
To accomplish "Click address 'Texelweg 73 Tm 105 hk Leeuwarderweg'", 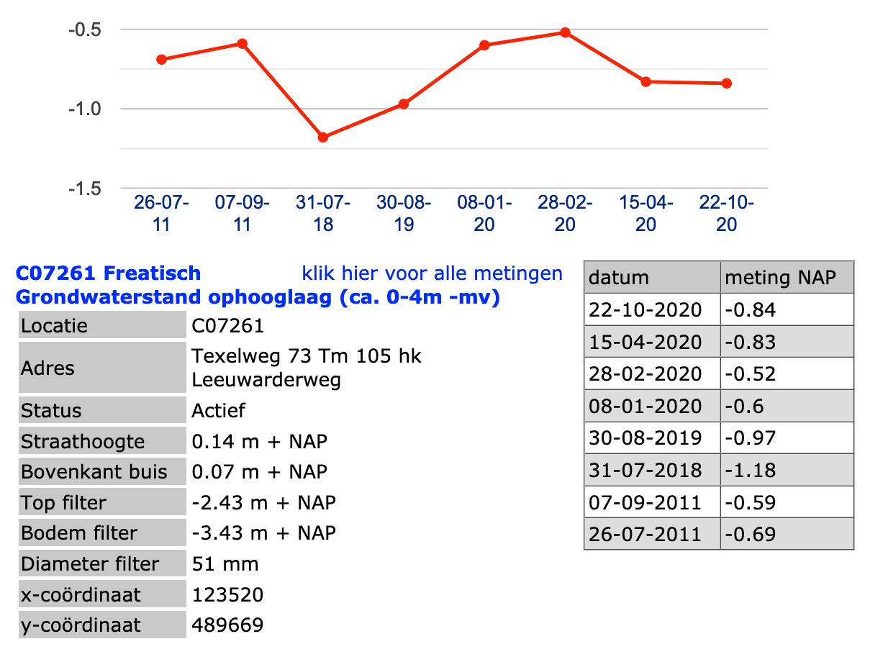I will pyautogui.click(x=307, y=368).
